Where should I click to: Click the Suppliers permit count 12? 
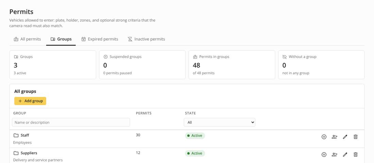point(138,153)
